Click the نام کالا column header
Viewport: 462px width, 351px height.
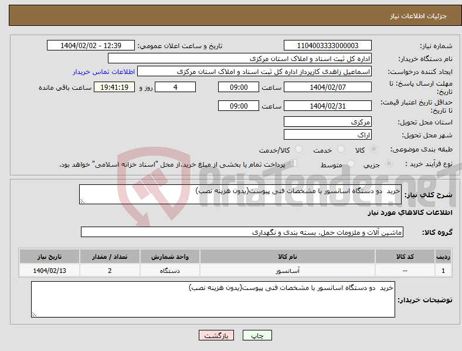(x=287, y=256)
